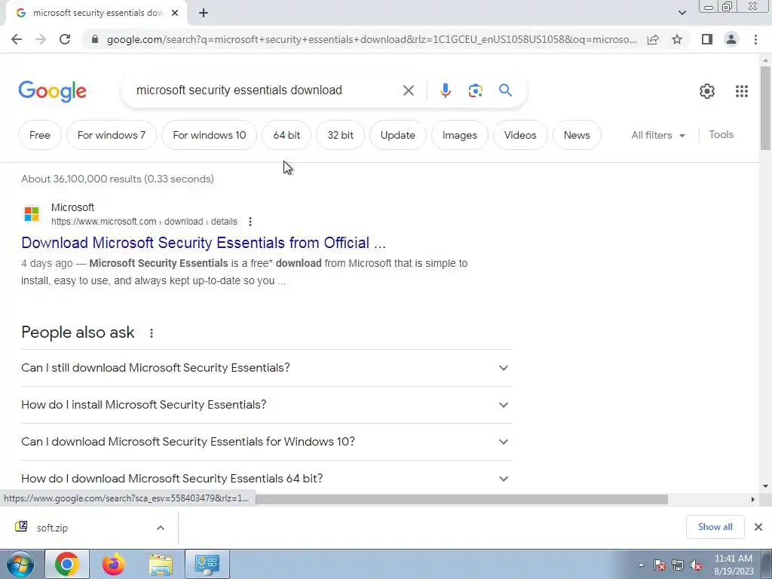The width and height of the screenshot is (772, 579).
Task: Apply the Free filter chip
Action: (40, 135)
